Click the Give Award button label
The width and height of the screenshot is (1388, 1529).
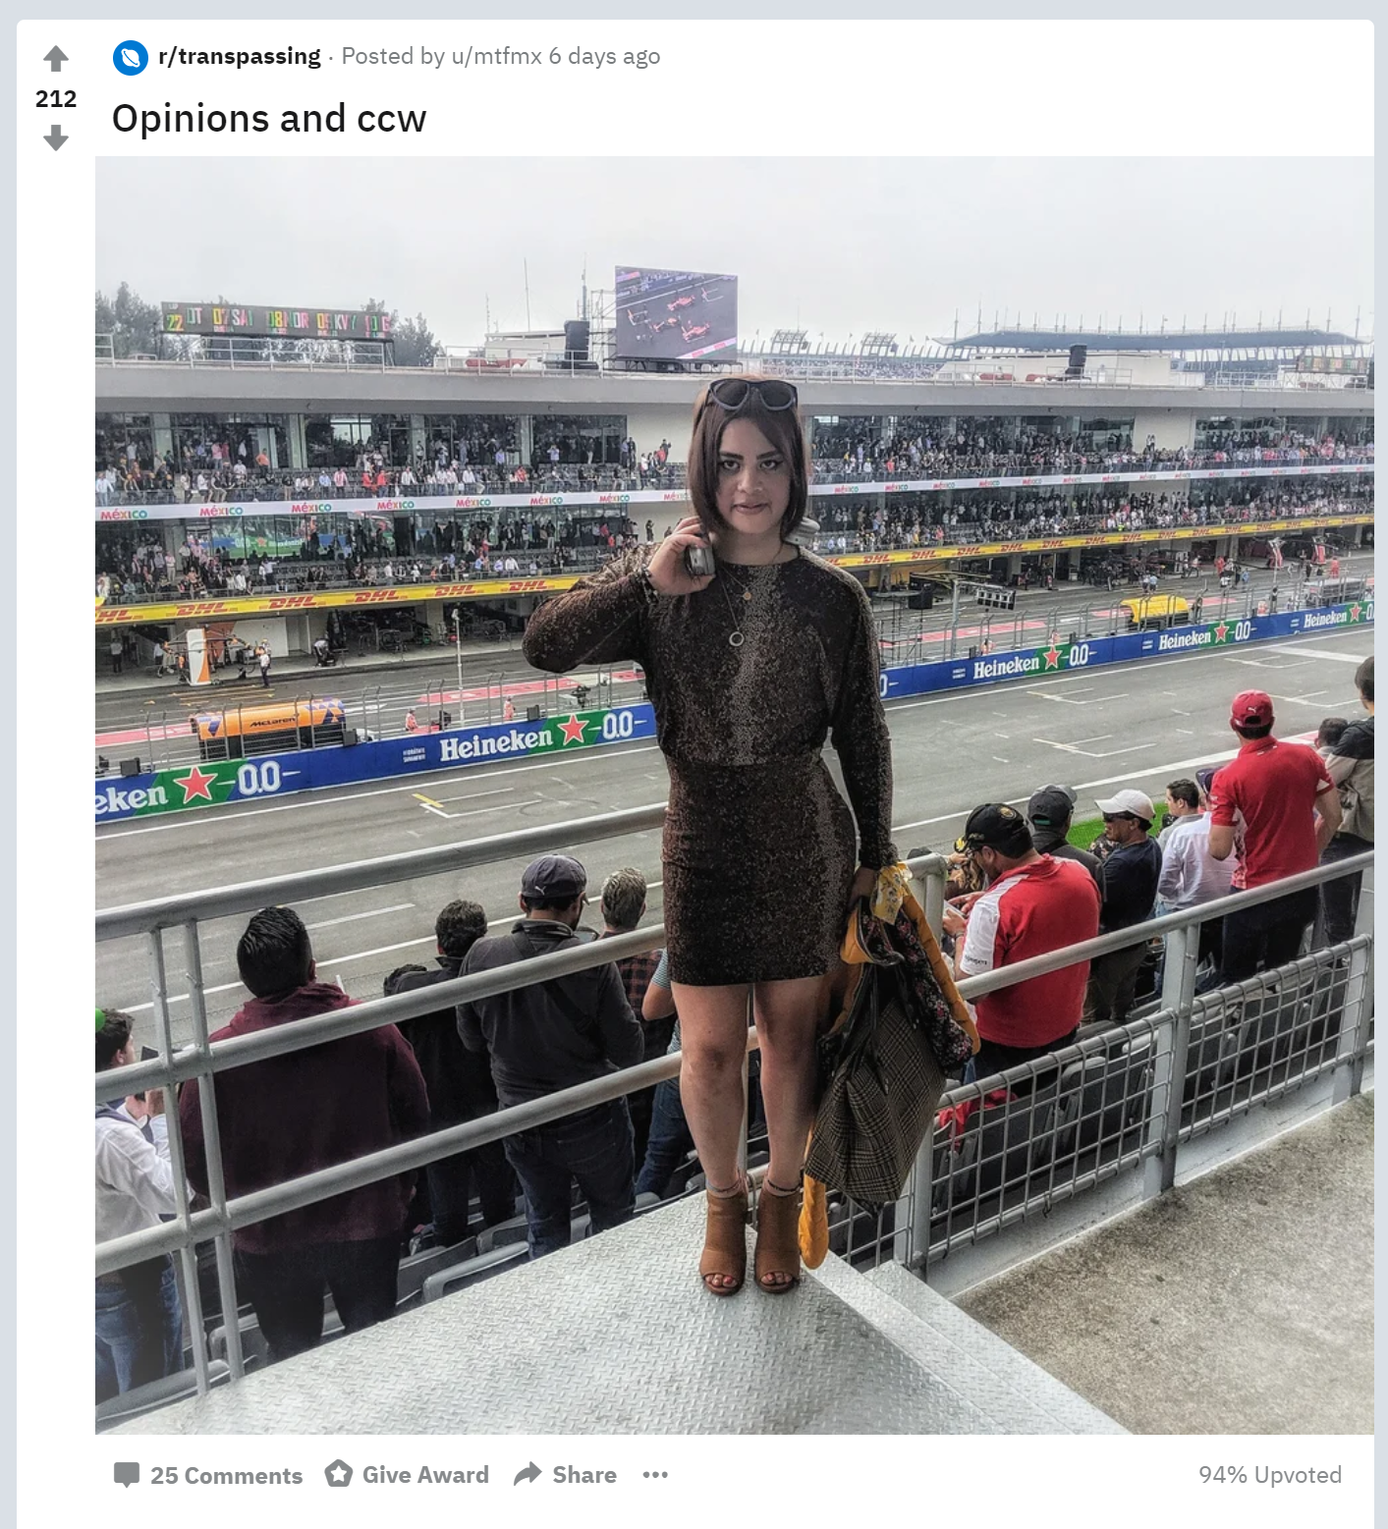click(x=425, y=1475)
